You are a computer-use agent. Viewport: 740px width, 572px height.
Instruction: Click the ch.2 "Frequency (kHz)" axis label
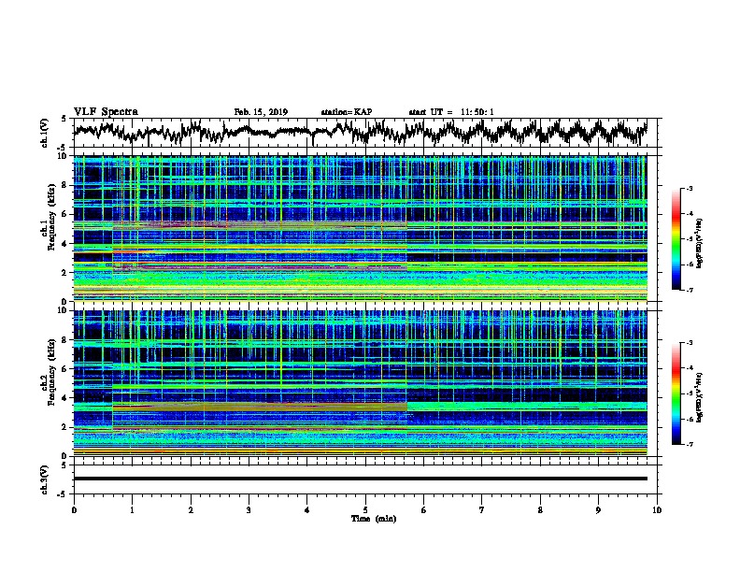(52, 372)
